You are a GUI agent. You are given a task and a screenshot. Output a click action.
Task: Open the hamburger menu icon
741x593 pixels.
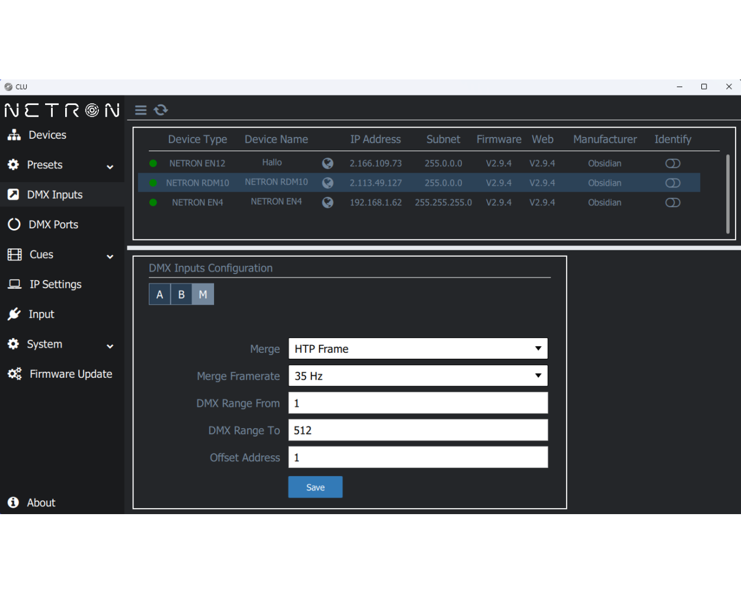coord(140,110)
